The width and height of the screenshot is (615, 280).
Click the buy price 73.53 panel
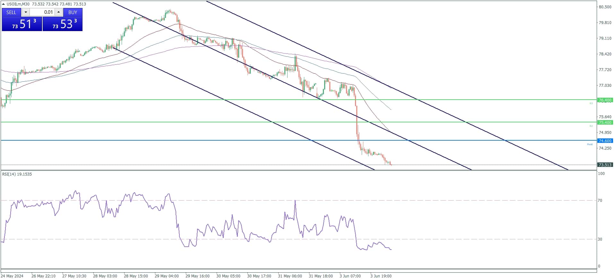[63, 24]
